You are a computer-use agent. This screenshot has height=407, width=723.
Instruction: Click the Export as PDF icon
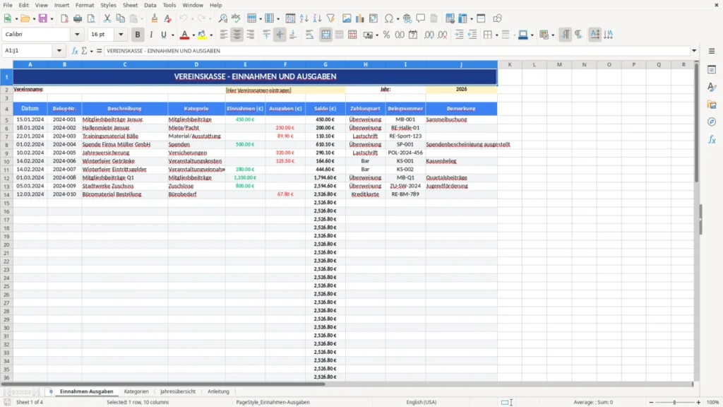click(64, 18)
